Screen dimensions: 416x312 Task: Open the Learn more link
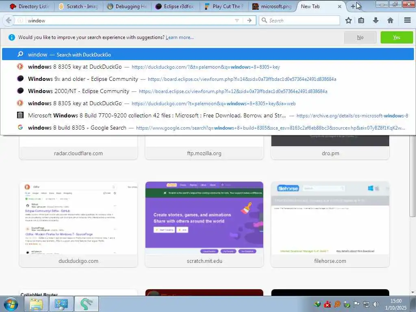tap(180, 37)
